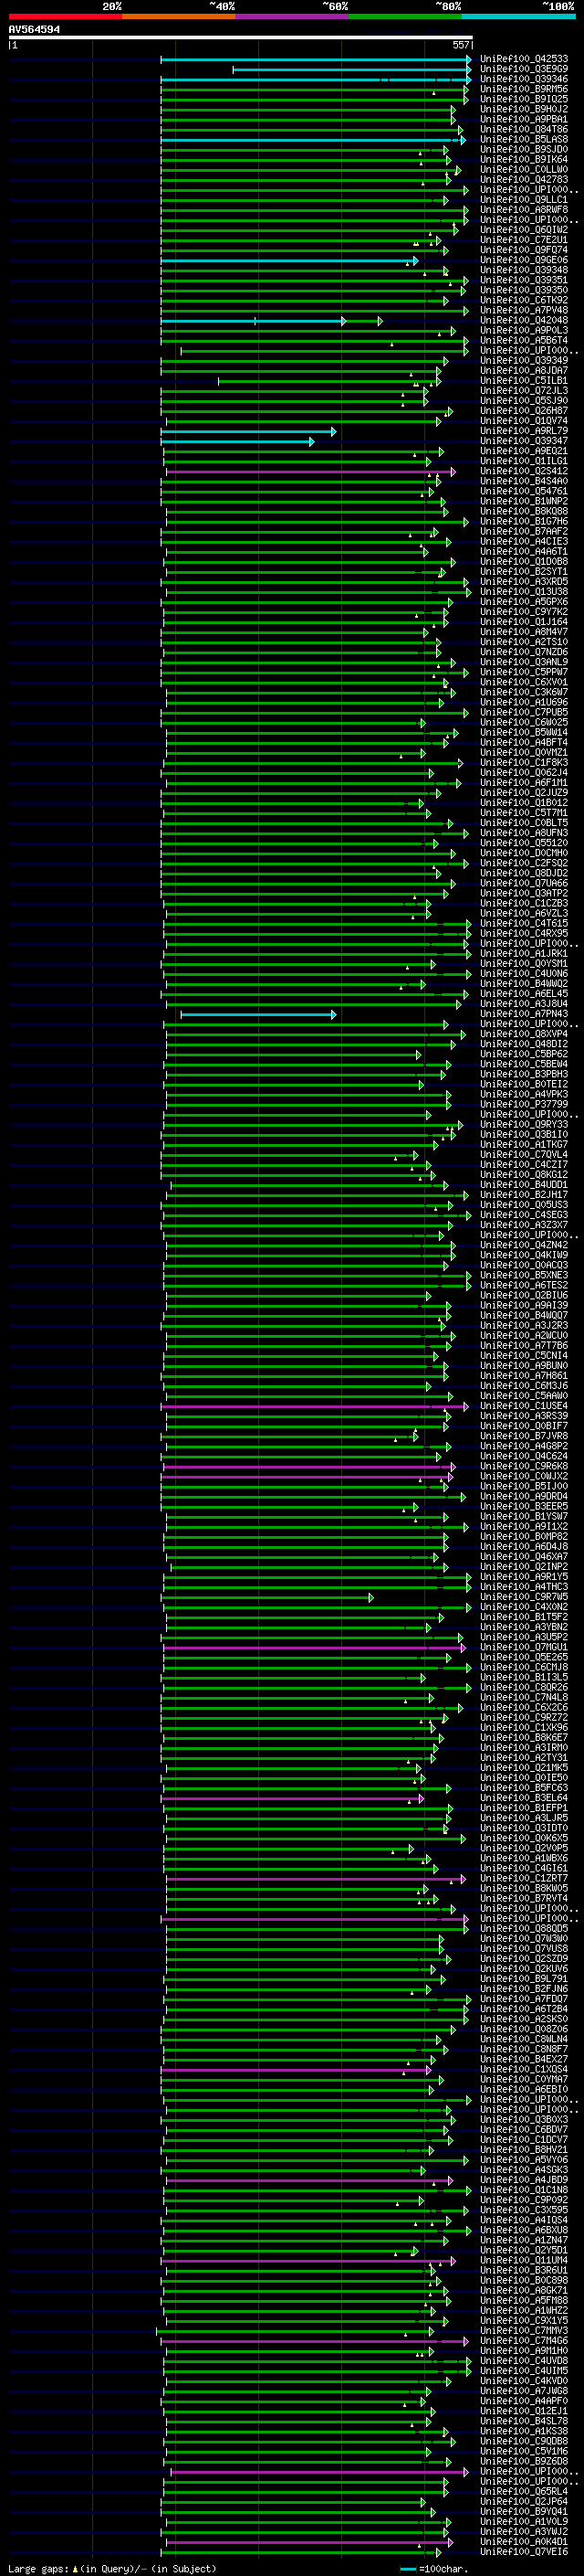This screenshot has width=584, height=2576.
Task: Open hit UniRef100_B5LAS8
Action: (x=524, y=139)
